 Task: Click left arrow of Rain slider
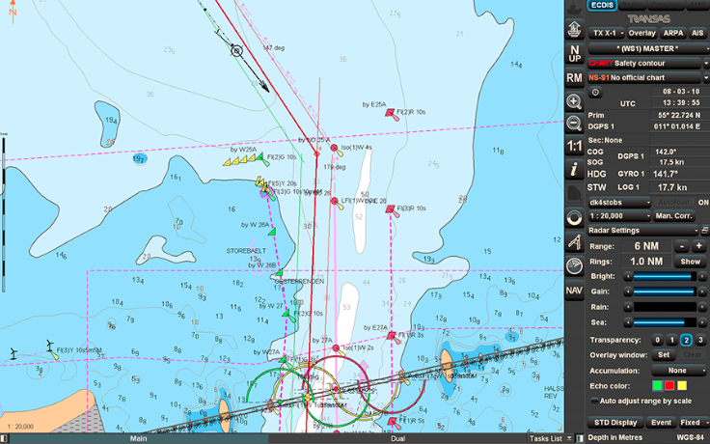(628, 307)
